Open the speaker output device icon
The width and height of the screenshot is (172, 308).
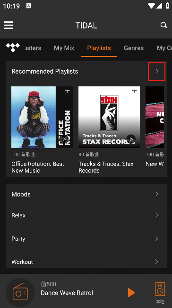[160, 289]
